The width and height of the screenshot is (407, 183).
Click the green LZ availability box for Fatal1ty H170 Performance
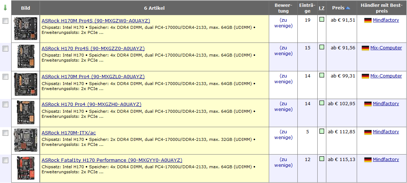(322, 159)
